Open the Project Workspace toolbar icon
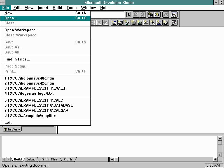The width and height of the screenshot is (224, 168). point(174,15)
